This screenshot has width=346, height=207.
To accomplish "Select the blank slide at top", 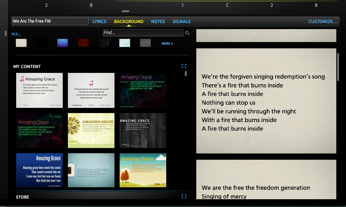I will [266, 36].
